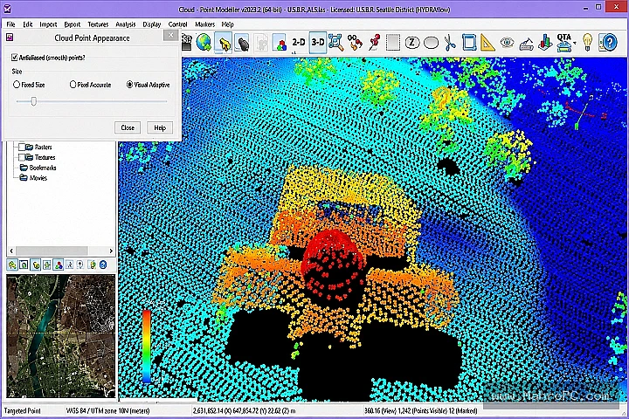Select the Bookmarks folder in tree

[43, 168]
